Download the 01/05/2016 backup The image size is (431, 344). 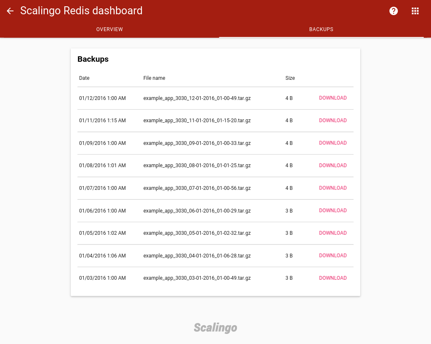pyautogui.click(x=333, y=233)
